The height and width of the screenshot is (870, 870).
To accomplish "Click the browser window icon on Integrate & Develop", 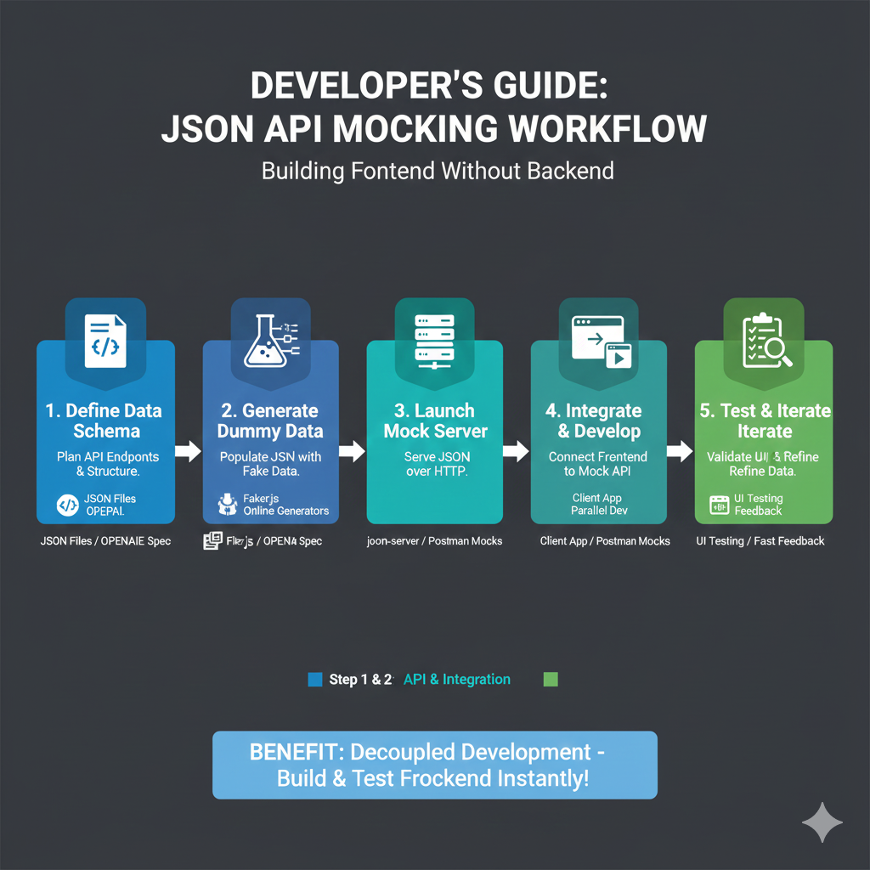I will (598, 338).
